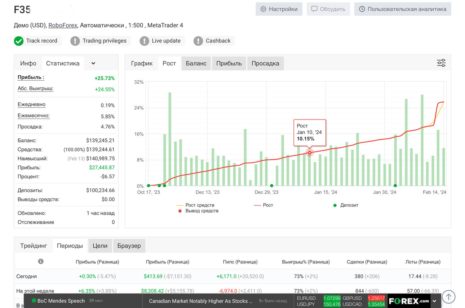Select the Статистика tab
The image size is (465, 308).
(x=63, y=63)
